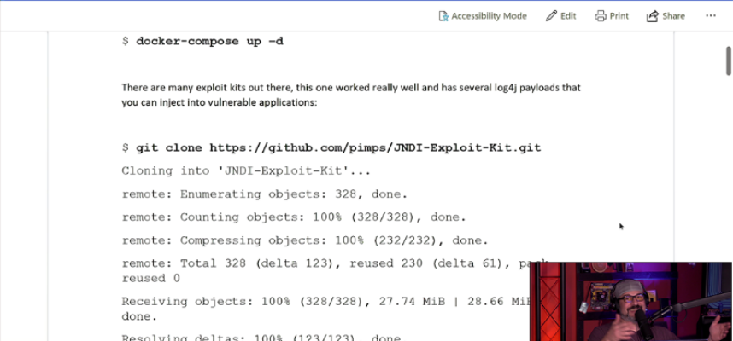Open the Share option

[666, 16]
